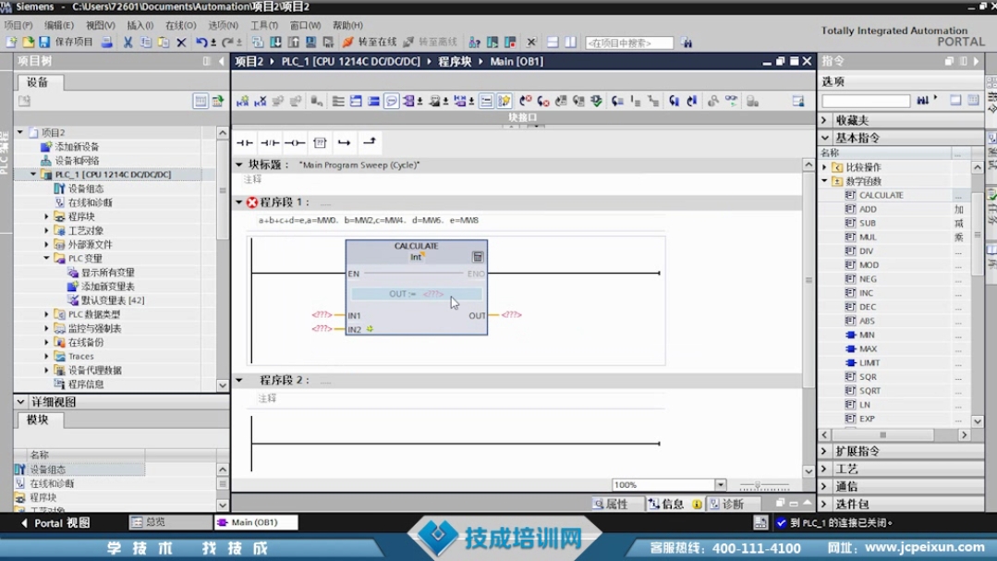This screenshot has height=561, width=997.
Task: Open the 项目(P) menu
Action: point(18,26)
